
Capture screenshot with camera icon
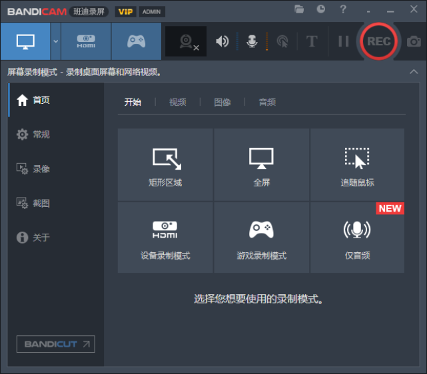pos(414,41)
